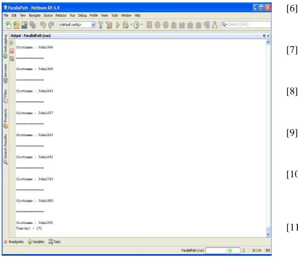Open the Profile menu
Image resolution: width=298 pixels, height=262 pixels.
point(94,15)
